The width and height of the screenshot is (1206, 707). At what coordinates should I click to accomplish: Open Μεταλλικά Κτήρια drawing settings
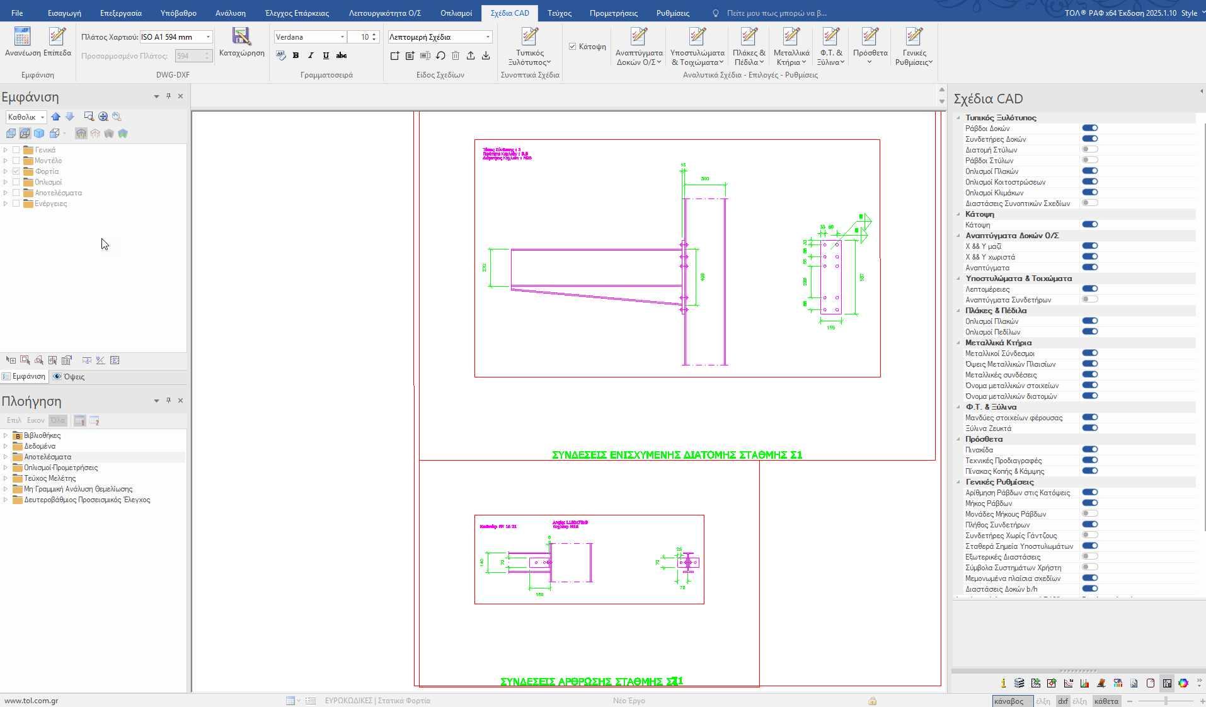click(x=791, y=47)
